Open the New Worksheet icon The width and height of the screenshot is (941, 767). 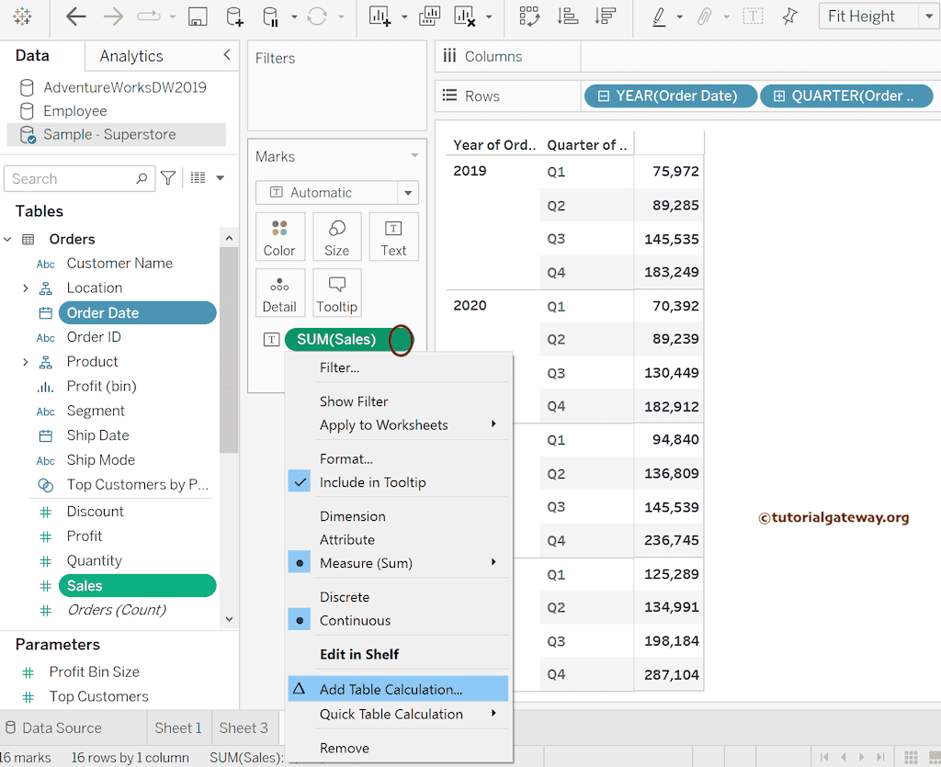pos(380,17)
